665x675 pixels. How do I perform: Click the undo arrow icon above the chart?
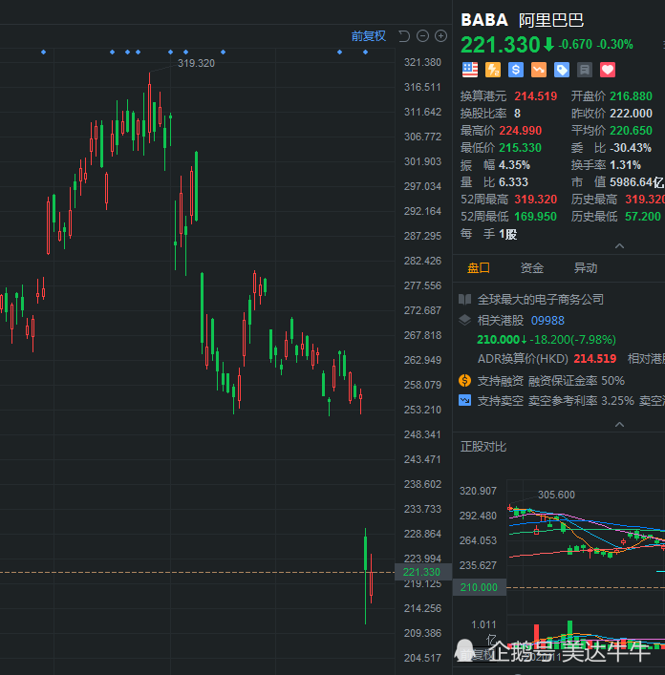click(404, 36)
